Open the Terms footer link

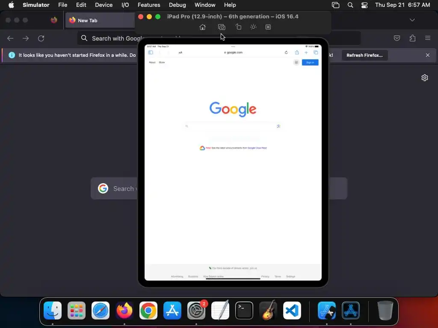click(x=278, y=276)
